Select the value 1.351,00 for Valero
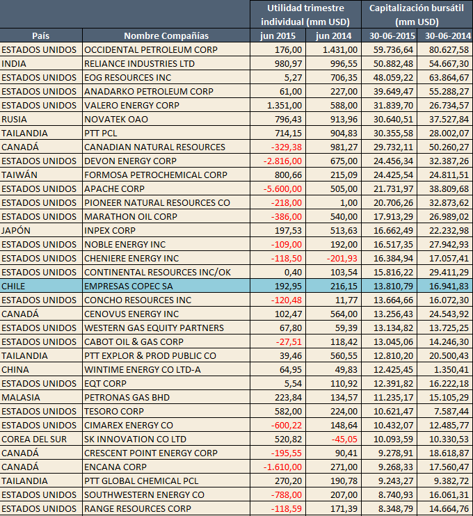Screen dimensions: 473x516 (278, 105)
